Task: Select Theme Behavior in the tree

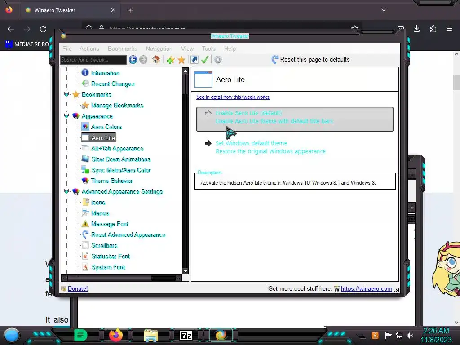Action: tap(112, 181)
